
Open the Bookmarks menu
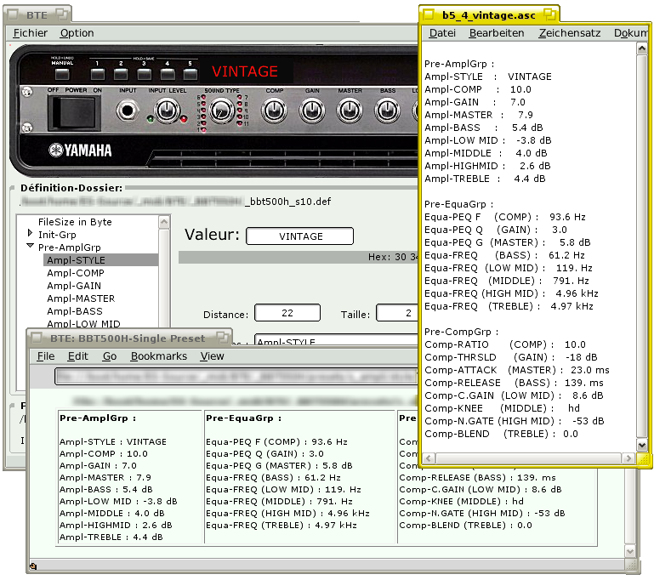[x=158, y=356]
